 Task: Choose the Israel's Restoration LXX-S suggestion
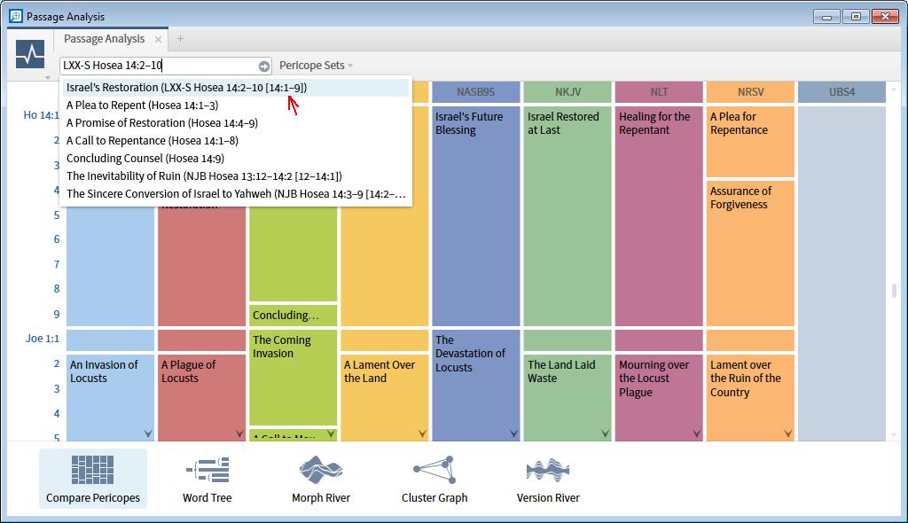pos(236,88)
